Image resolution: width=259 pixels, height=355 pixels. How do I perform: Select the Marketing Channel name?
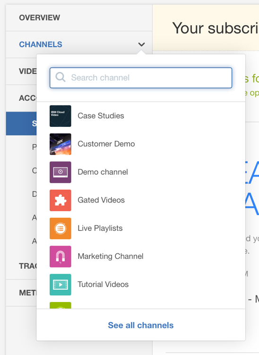click(111, 256)
